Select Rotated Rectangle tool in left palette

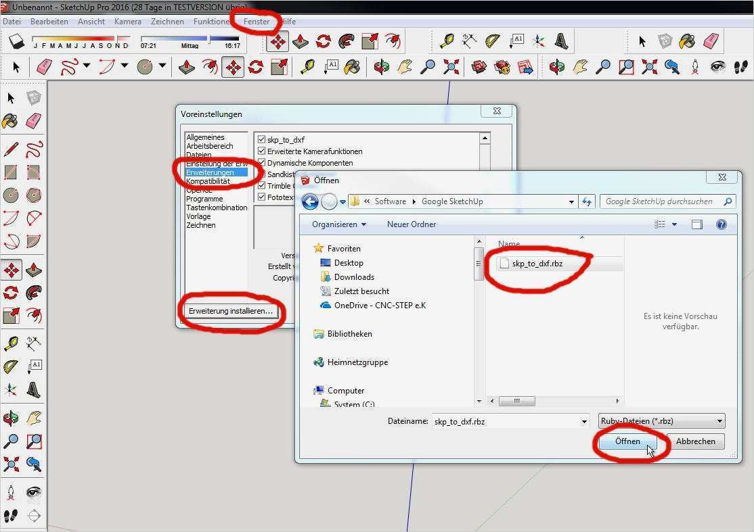pyautogui.click(x=34, y=172)
